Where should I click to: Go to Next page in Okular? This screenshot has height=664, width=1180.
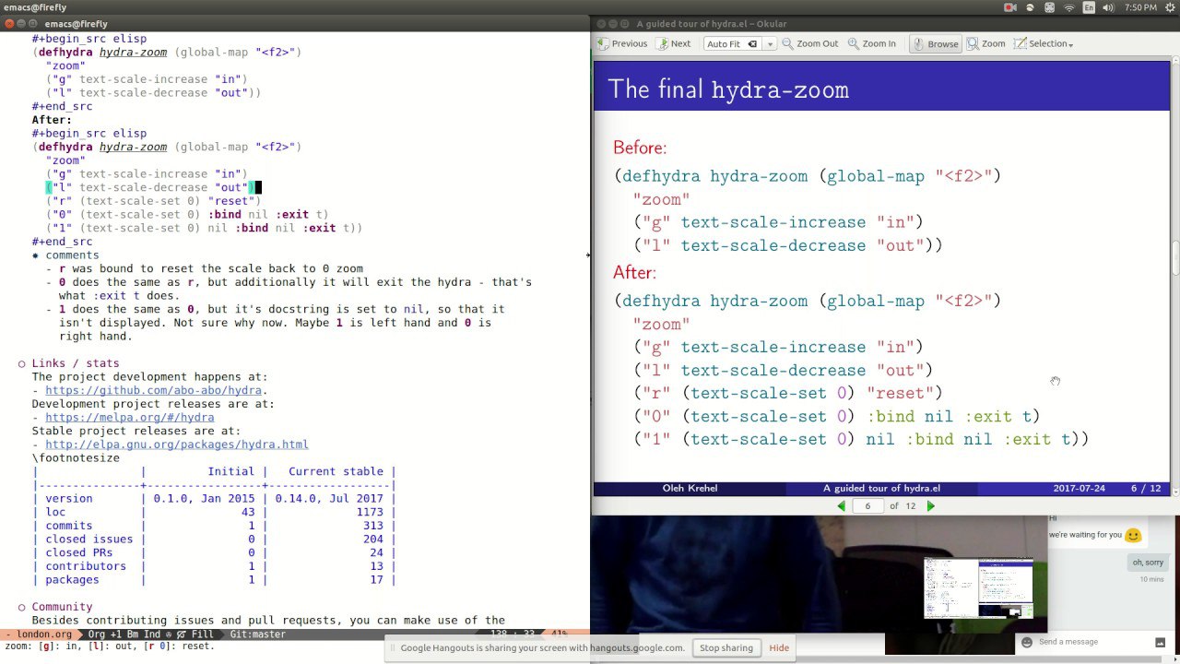pos(672,43)
